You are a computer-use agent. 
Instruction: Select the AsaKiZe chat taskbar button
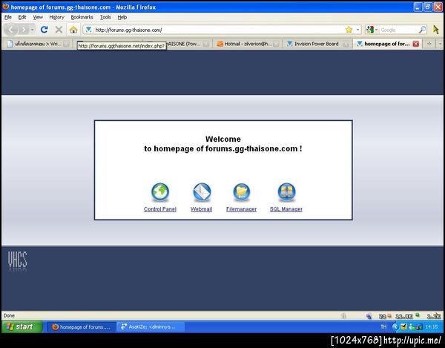(151, 327)
